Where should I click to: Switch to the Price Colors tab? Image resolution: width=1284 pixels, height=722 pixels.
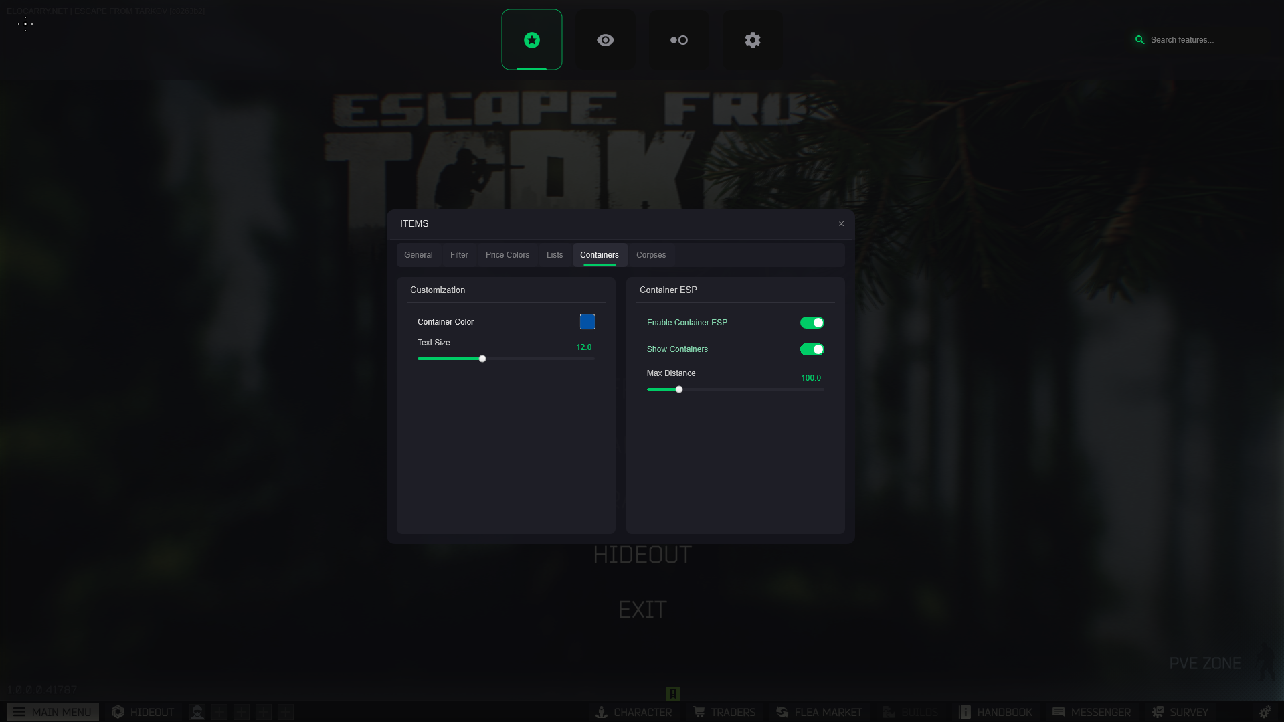[x=507, y=255]
